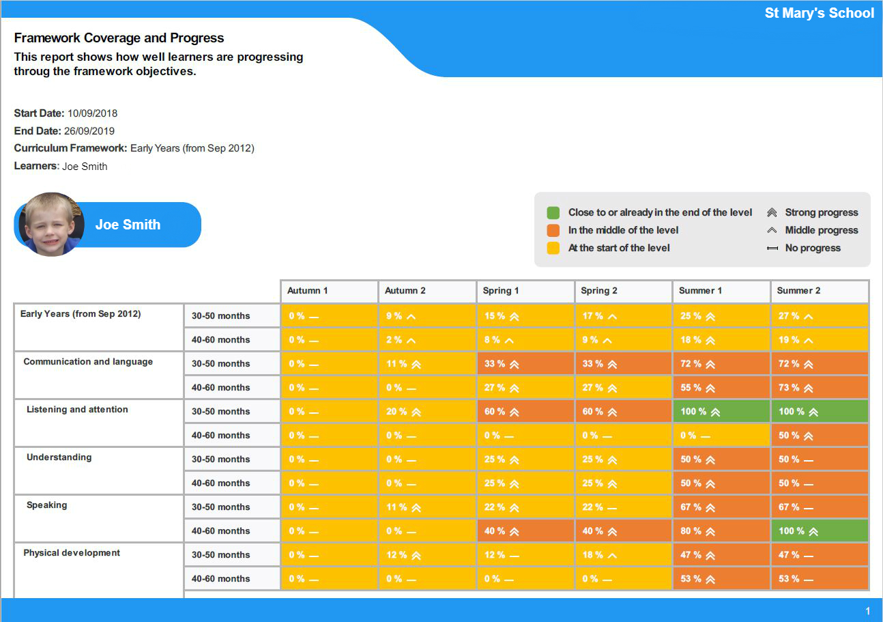The image size is (883, 622).
Task: Click the Curriculum Framework Early Years line
Action: click(134, 148)
